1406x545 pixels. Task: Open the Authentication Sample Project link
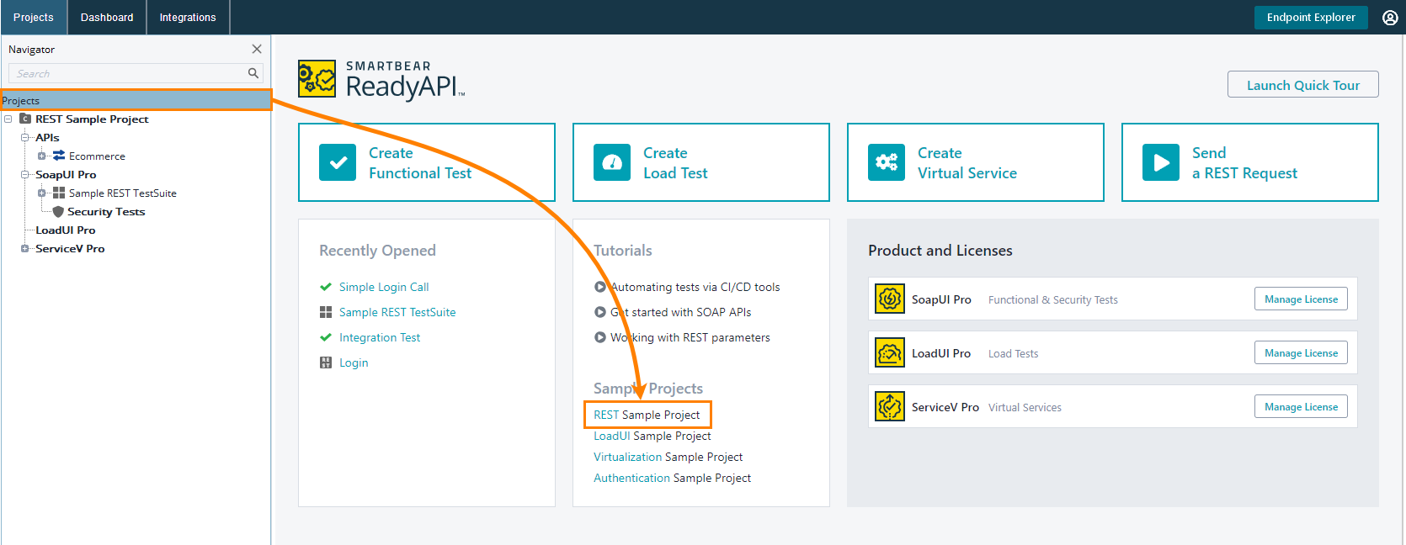[673, 478]
